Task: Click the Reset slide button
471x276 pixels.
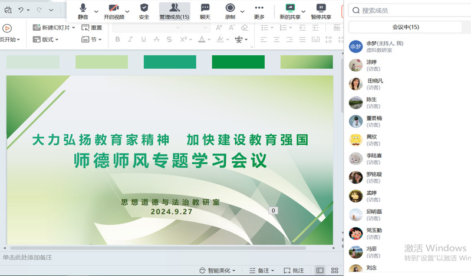Action: (92, 28)
